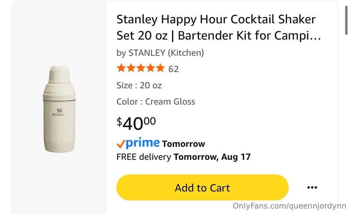Open the Stanley Happy Hour Cocktail Shaker title
The width and height of the screenshot is (350, 214).
click(219, 27)
